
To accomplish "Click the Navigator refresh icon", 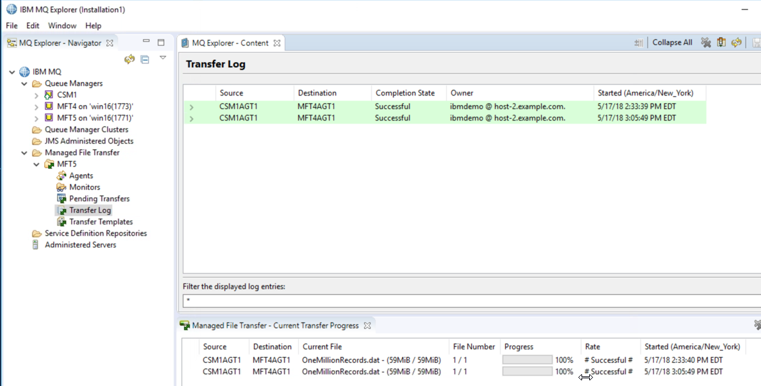I will (x=129, y=59).
